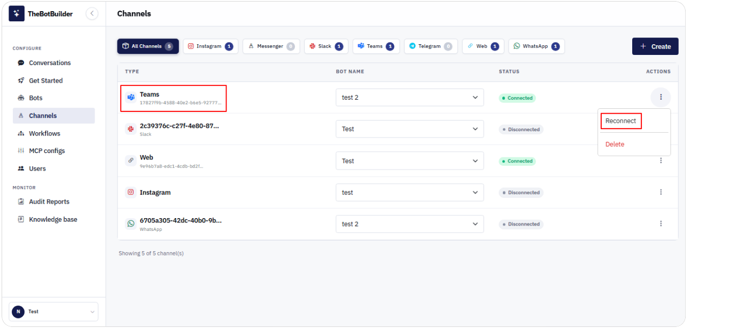730x328 pixels.
Task: Click the Audit Reports icon
Action: (x=21, y=202)
